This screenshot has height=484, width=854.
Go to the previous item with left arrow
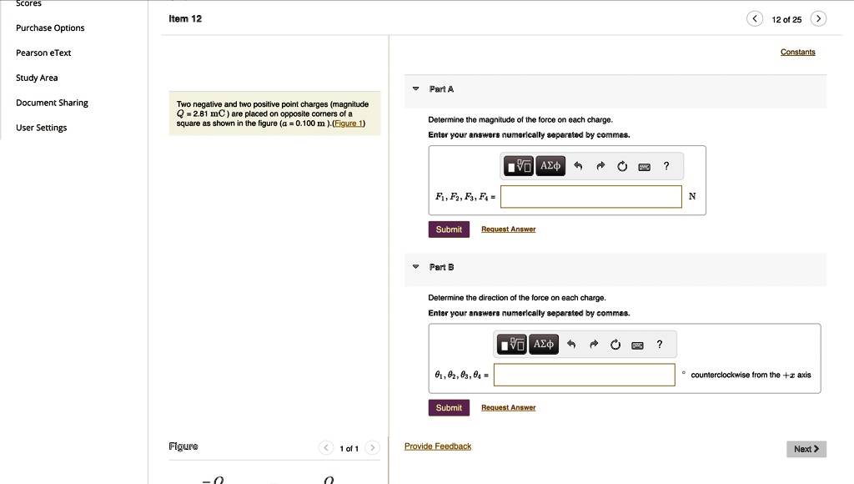click(756, 18)
